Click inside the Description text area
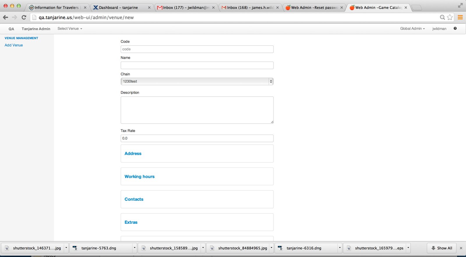The width and height of the screenshot is (466, 257). pos(197,110)
